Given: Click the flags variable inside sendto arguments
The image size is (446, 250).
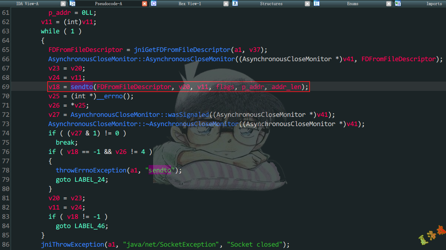Looking at the screenshot, I should tap(225, 86).
